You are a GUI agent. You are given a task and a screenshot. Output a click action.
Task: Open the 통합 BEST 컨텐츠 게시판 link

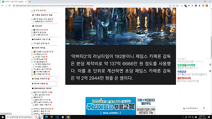[x=43, y=92]
